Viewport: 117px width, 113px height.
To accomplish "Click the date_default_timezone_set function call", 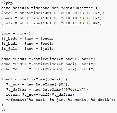I will 49,8.
